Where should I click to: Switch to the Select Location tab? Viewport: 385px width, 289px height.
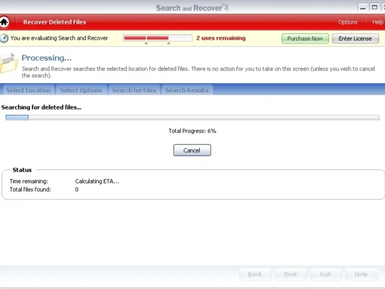[28, 90]
